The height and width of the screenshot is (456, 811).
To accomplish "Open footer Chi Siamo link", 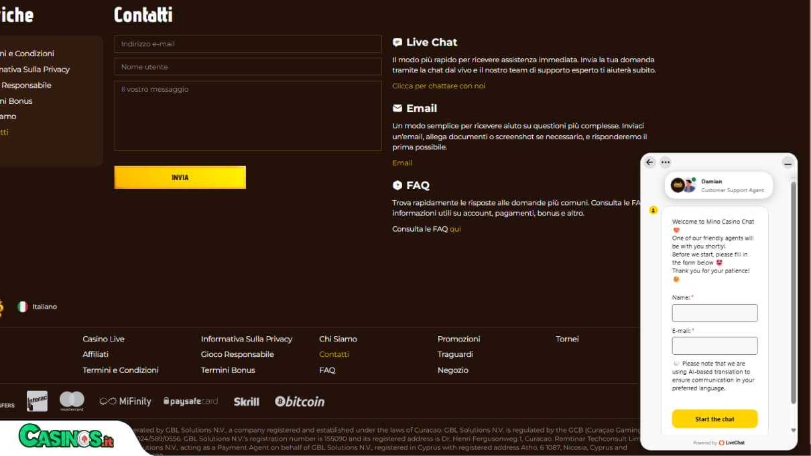I will [x=338, y=339].
